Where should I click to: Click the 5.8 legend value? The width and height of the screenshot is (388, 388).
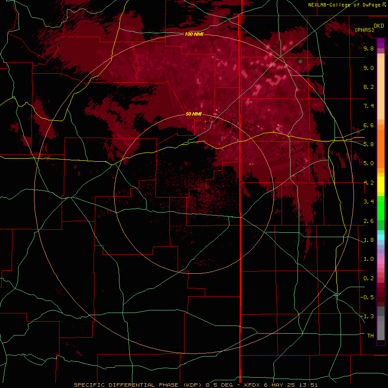click(x=369, y=144)
